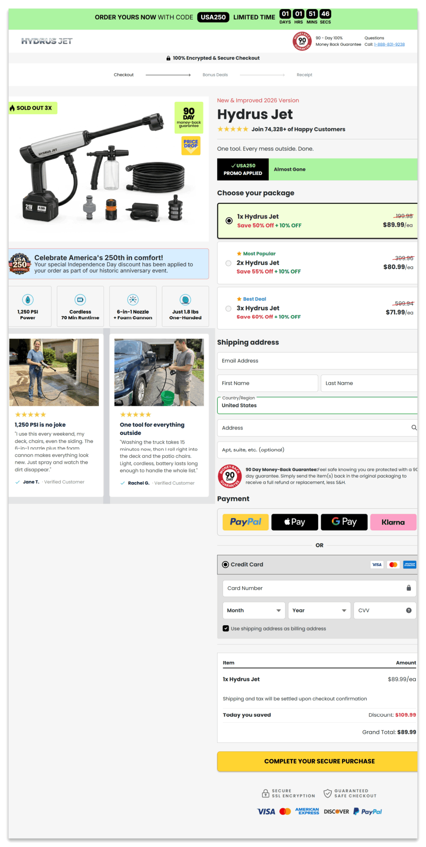Click Complete Your Secure Purchase button

click(317, 761)
